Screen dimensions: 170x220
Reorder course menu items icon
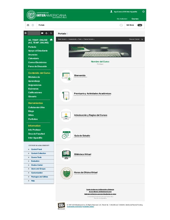[51, 33]
